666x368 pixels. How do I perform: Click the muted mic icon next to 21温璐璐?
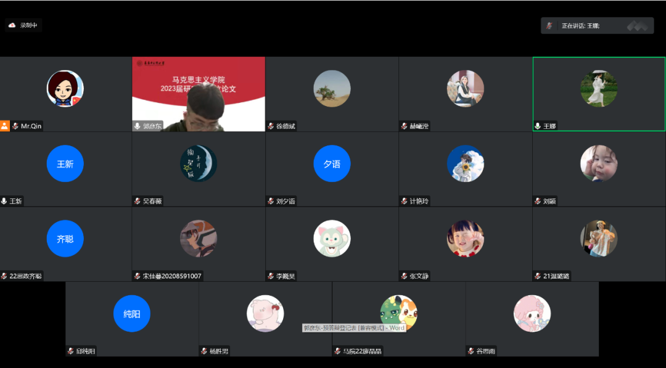[538, 276]
